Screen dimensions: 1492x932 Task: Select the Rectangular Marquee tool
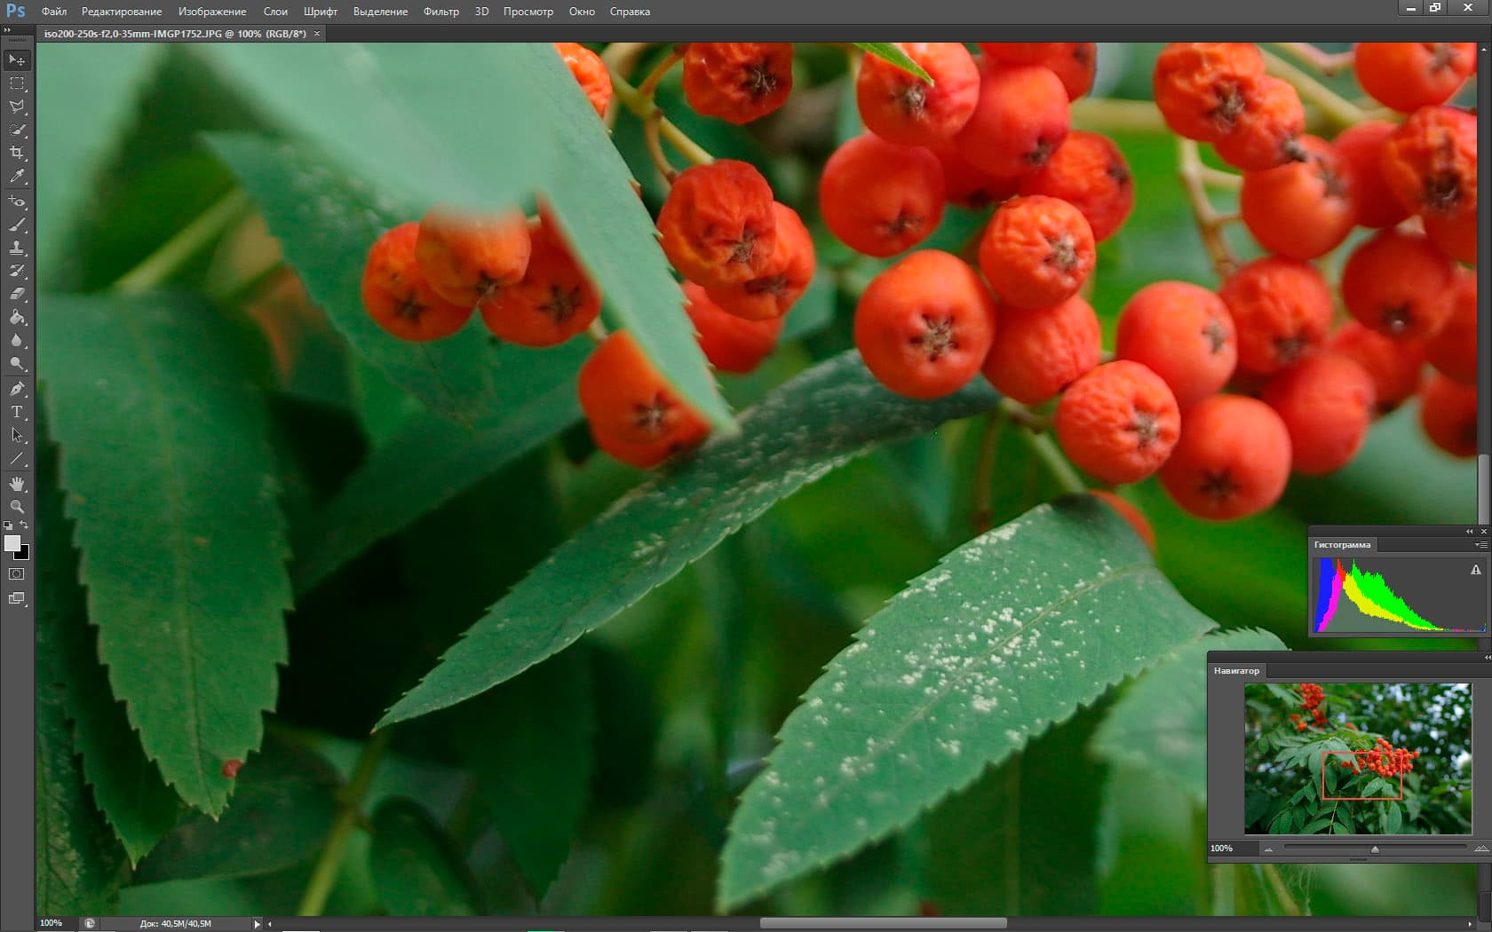[x=17, y=83]
